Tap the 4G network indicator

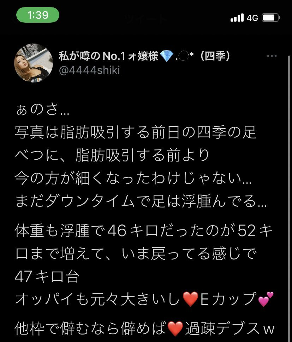pyautogui.click(x=252, y=18)
